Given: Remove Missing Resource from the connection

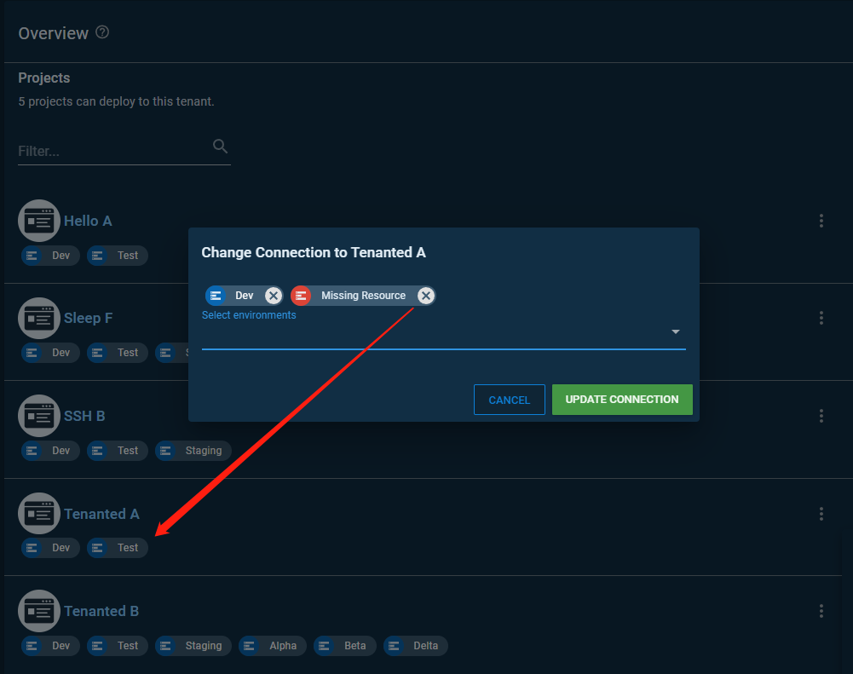Looking at the screenshot, I should pos(425,296).
